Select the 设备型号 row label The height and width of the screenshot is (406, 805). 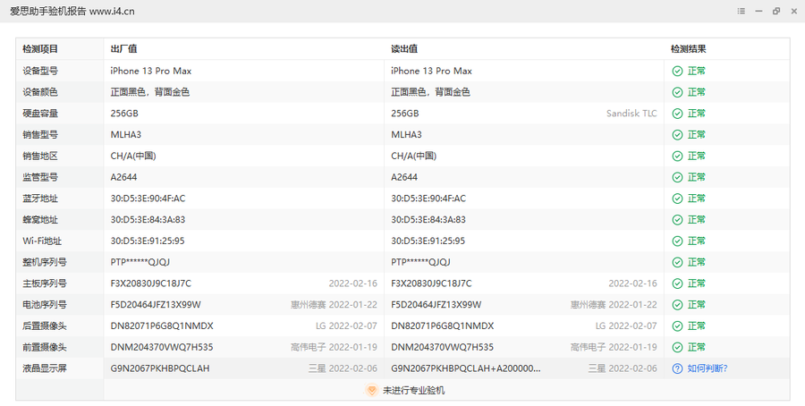(x=40, y=71)
